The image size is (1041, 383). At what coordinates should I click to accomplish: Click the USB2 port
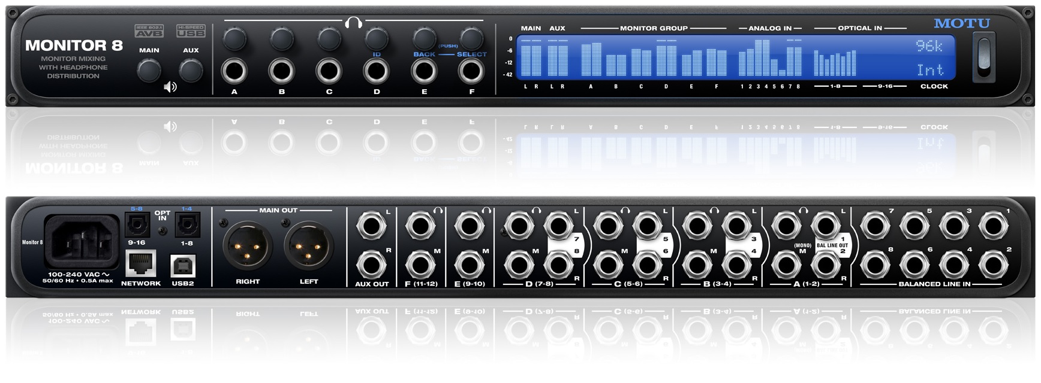[x=183, y=266]
